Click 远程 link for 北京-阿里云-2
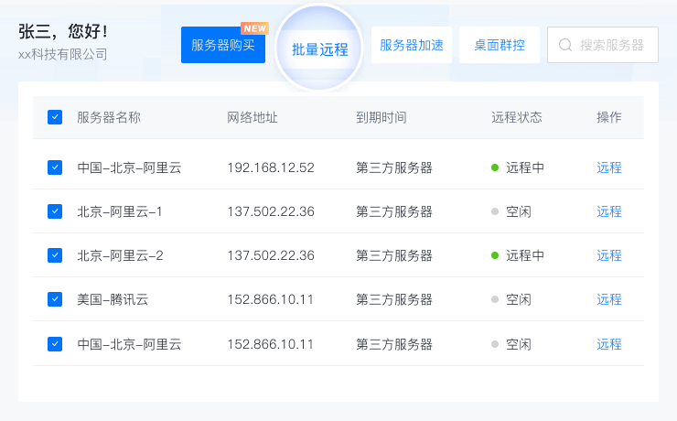 (x=608, y=255)
